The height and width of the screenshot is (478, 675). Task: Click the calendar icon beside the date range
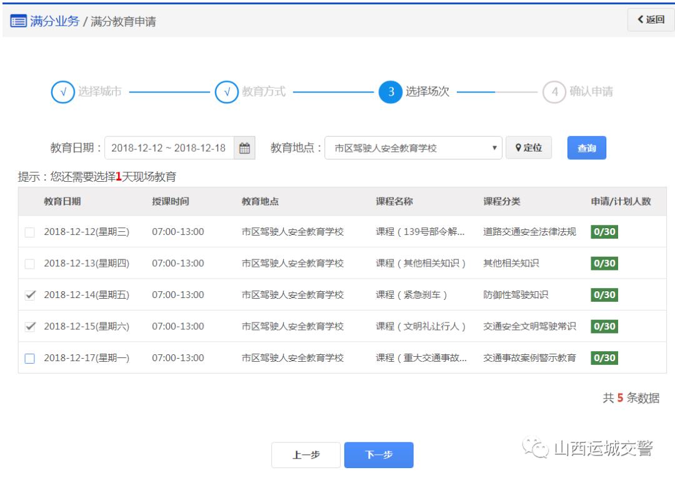(x=245, y=148)
